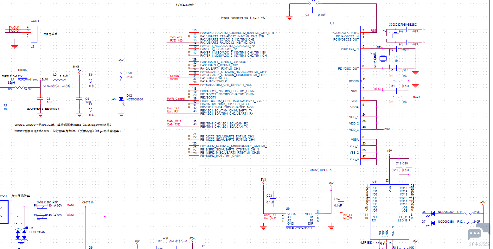Select the PWR_Control net label

tap(176, 99)
